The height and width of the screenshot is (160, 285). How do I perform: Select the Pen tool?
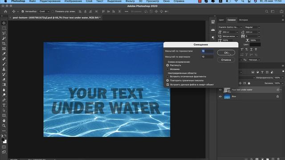tap(4, 100)
